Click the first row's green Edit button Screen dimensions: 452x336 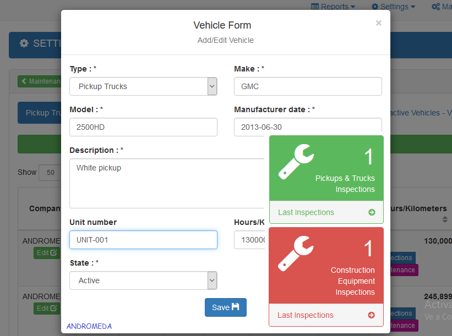[x=46, y=253]
